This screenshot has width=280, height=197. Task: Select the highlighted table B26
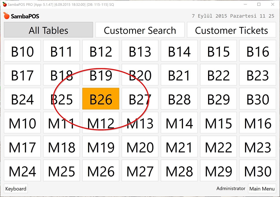(101, 99)
